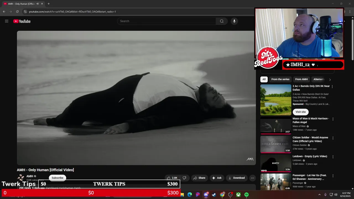This screenshot has width=354, height=199.
Task: Open the Passenger Let Her Go thumbnail
Action: [x=276, y=182]
